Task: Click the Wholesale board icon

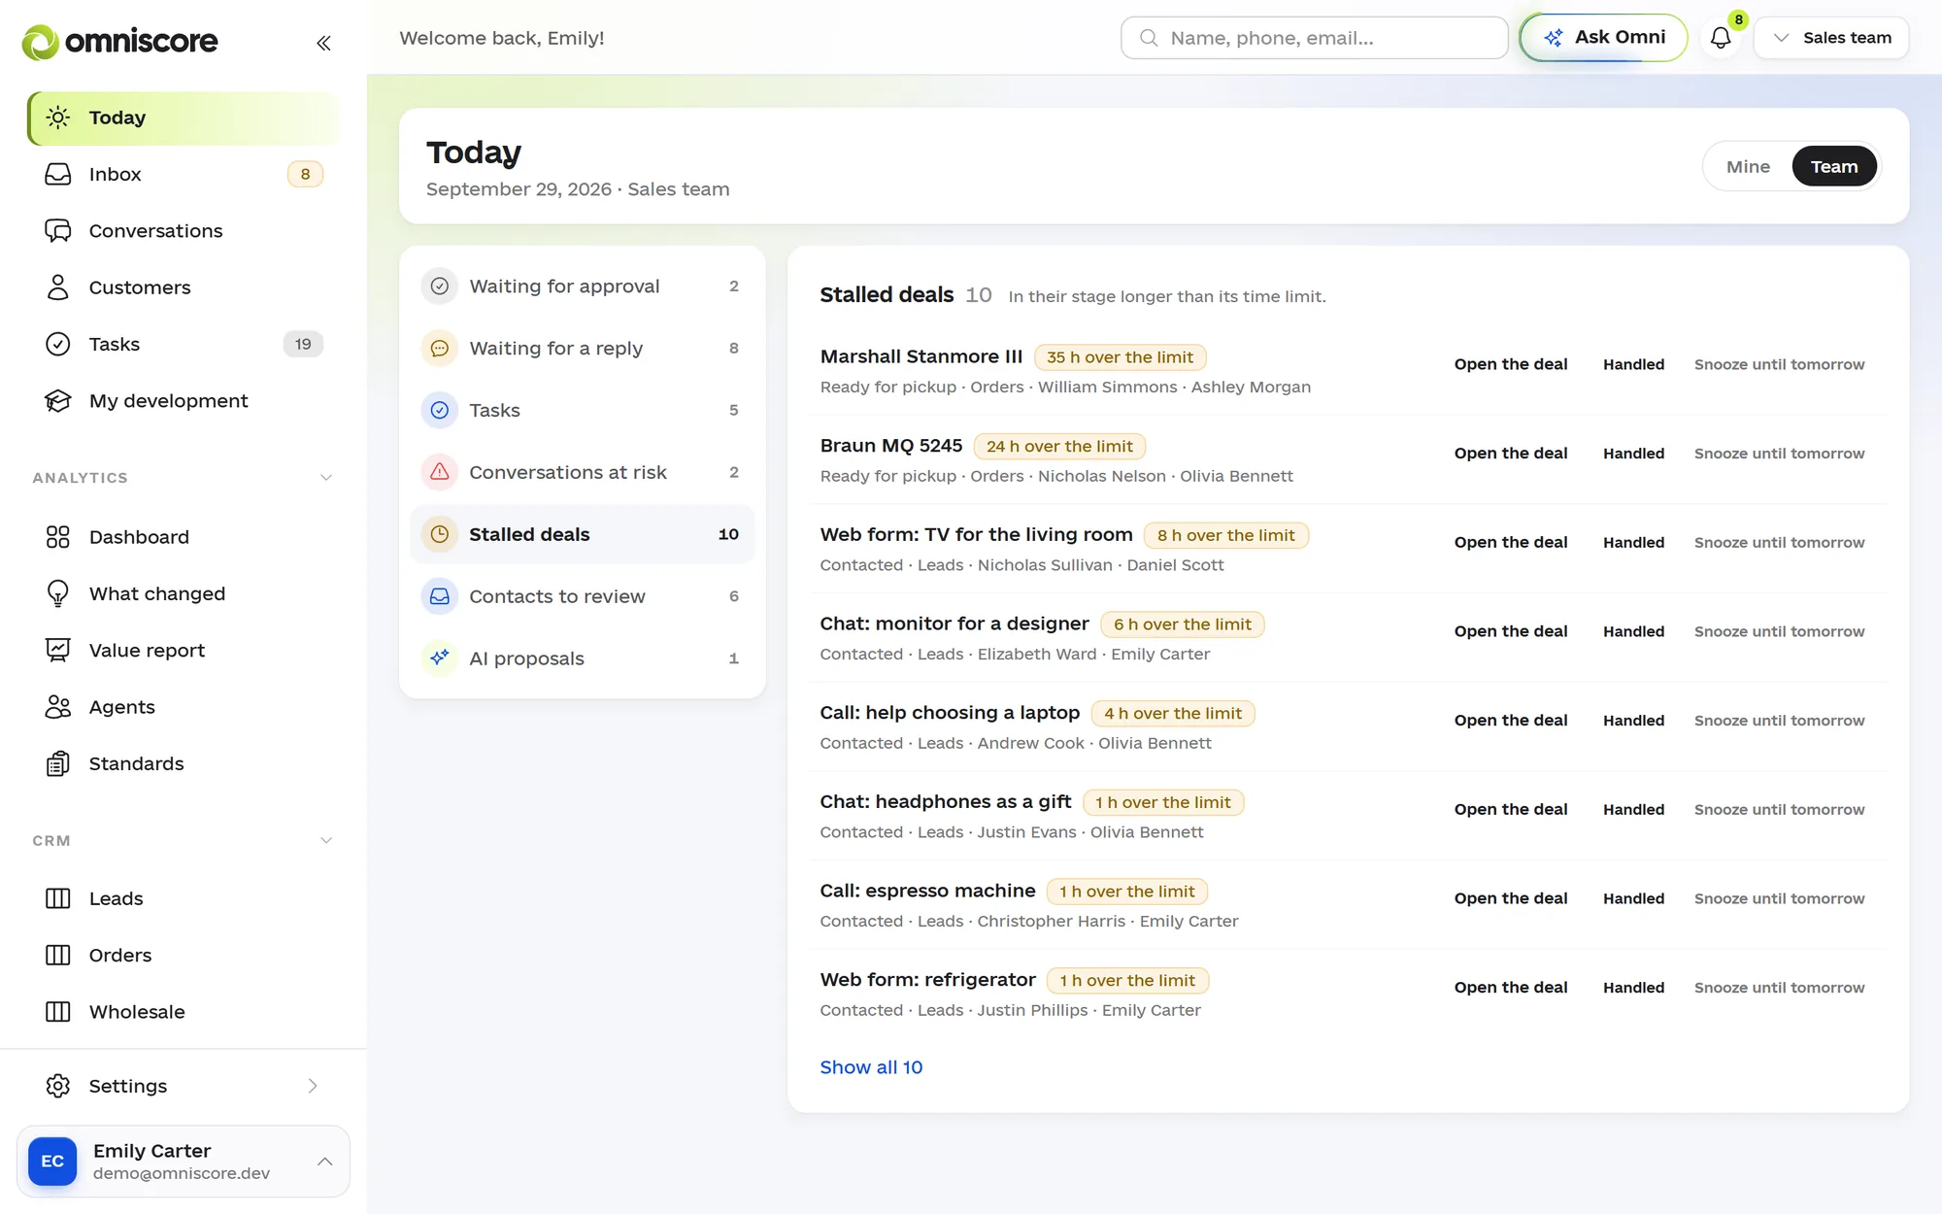Action: point(58,1012)
